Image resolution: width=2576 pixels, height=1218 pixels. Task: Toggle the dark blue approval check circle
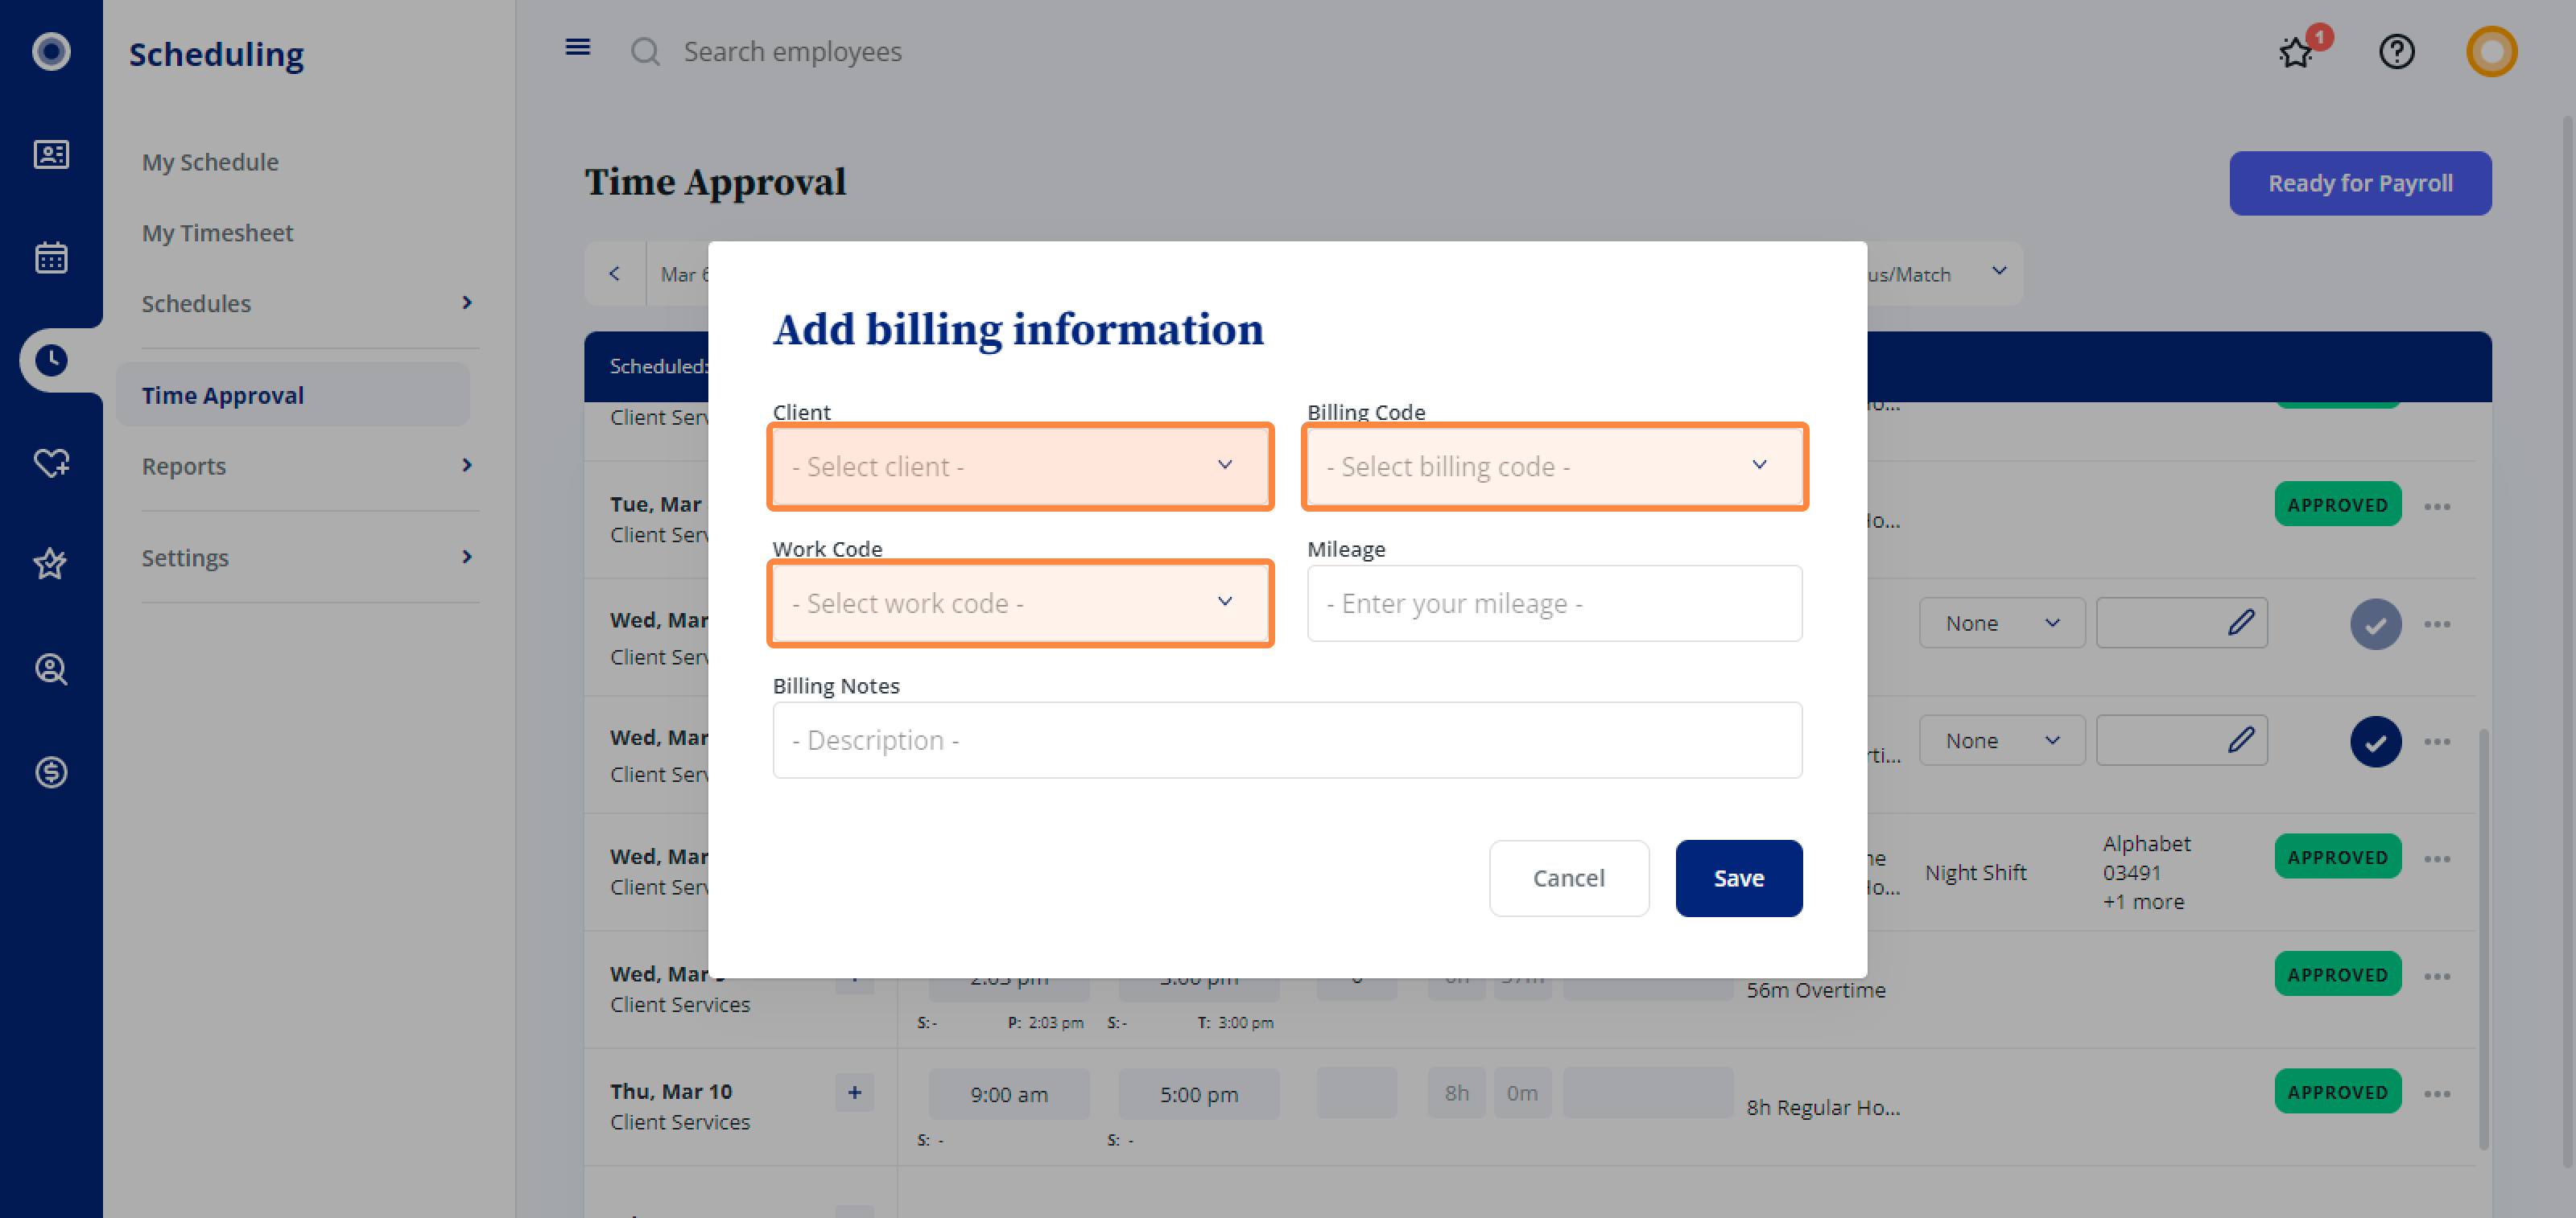[x=2375, y=742]
